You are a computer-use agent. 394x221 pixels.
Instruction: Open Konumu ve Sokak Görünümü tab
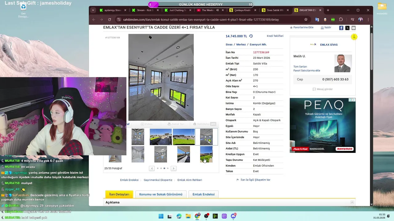(x=161, y=194)
